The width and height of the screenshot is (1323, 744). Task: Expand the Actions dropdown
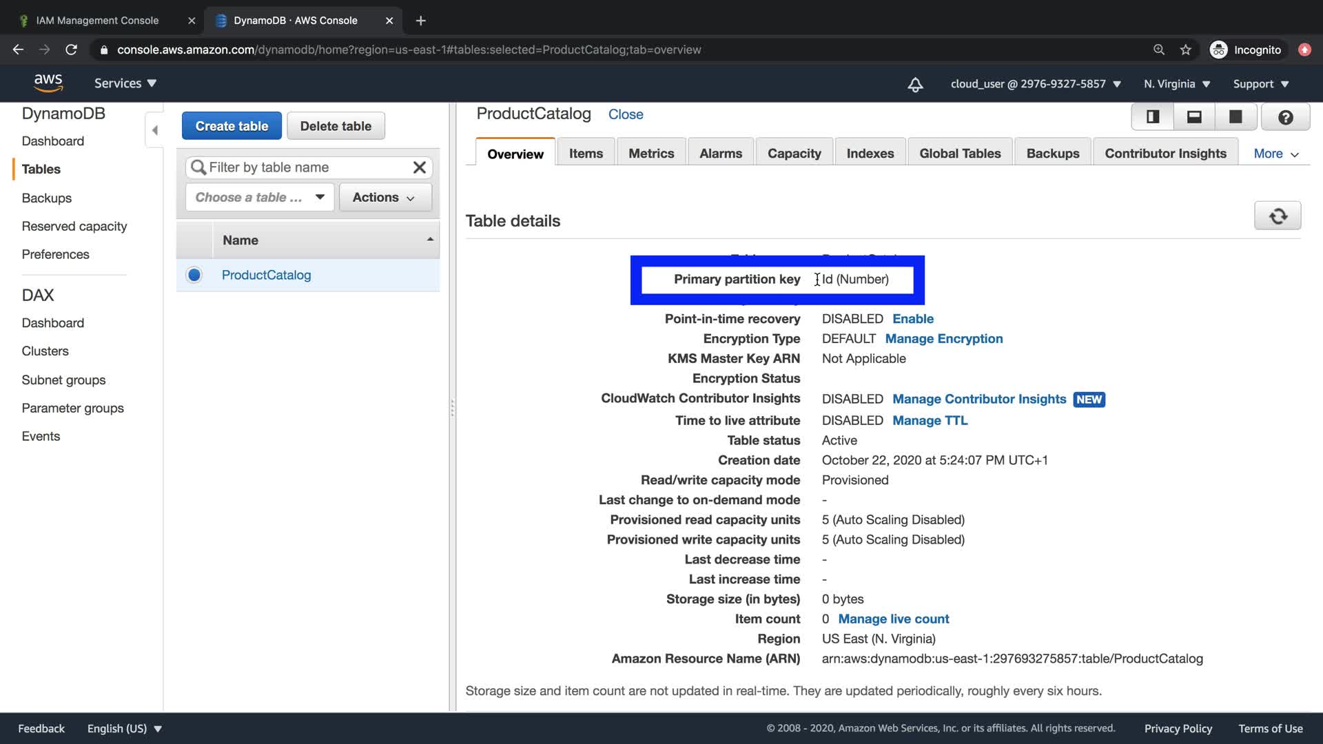[x=384, y=198]
